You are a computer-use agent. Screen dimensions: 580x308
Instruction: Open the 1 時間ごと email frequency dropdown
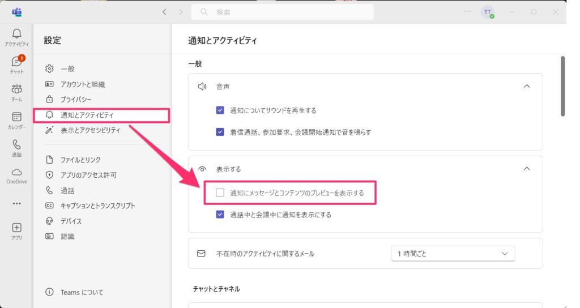point(453,254)
